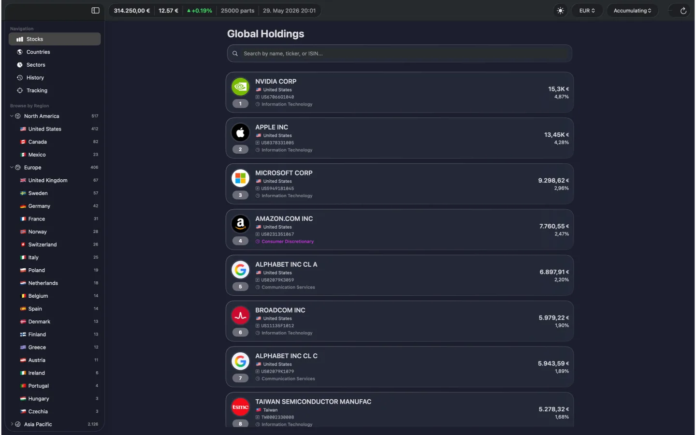696x435 pixels.
Task: Collapse the Europe region
Action: [x=12, y=167]
